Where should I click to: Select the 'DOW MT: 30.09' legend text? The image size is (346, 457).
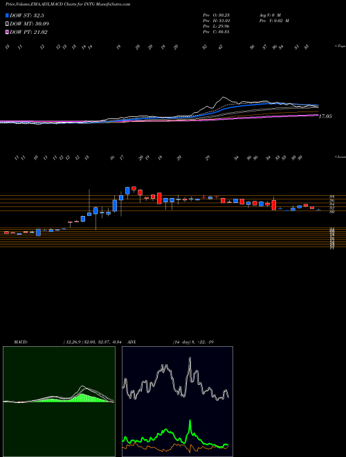coord(30,24)
